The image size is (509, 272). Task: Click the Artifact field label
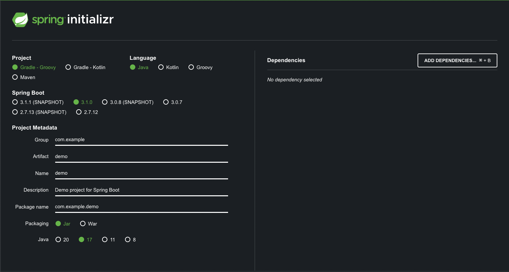click(41, 156)
